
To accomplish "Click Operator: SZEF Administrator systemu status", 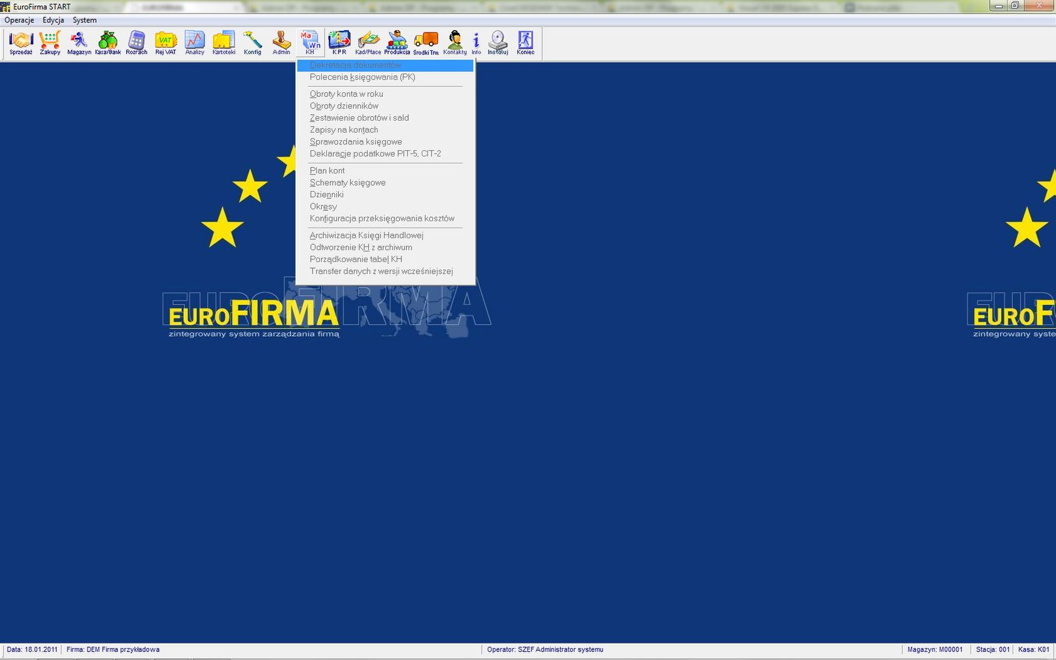I will pyautogui.click(x=545, y=650).
